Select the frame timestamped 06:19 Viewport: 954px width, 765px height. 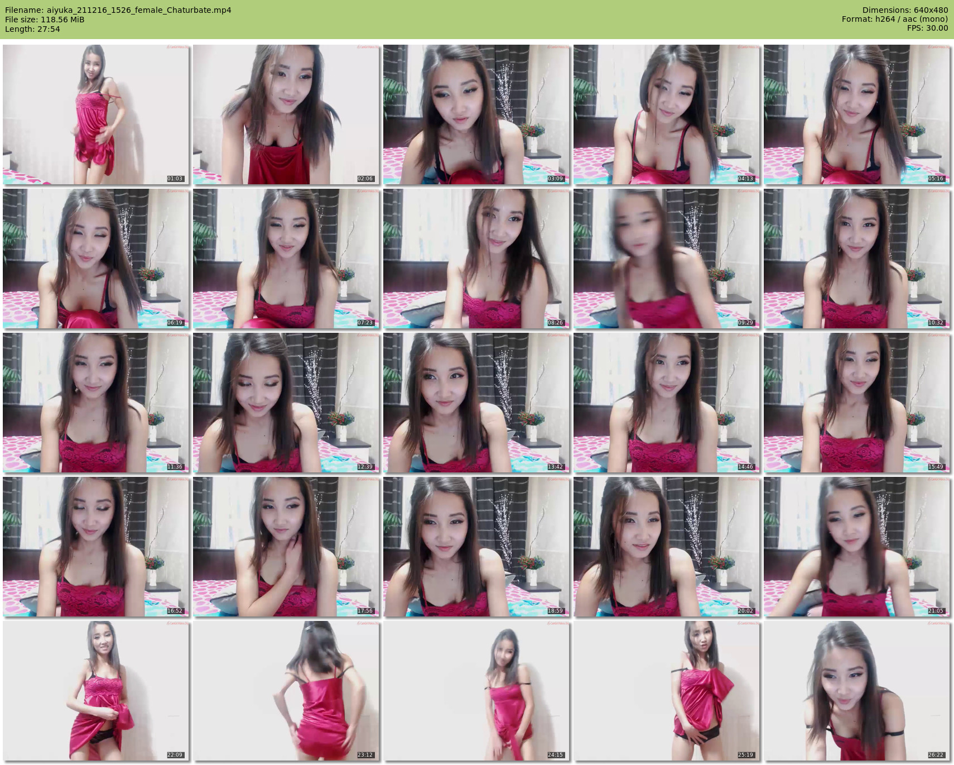(x=96, y=259)
